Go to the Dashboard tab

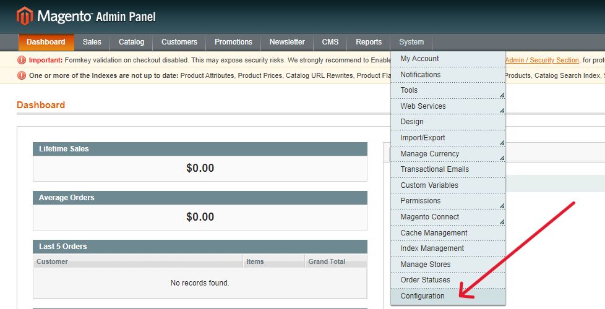tap(46, 42)
